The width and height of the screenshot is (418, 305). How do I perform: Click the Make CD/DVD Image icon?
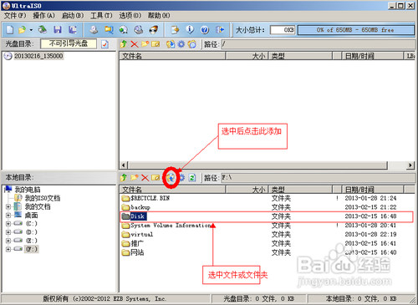[x=94, y=29]
